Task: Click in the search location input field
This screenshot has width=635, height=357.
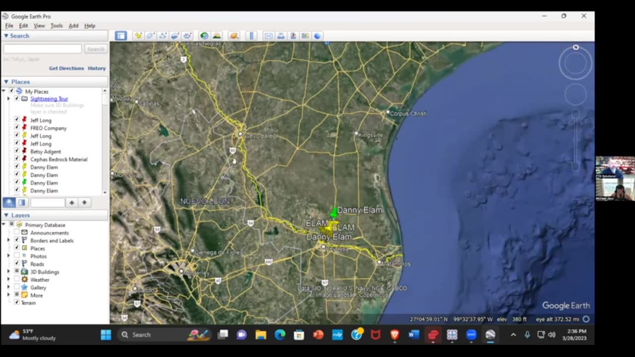Action: [x=43, y=49]
